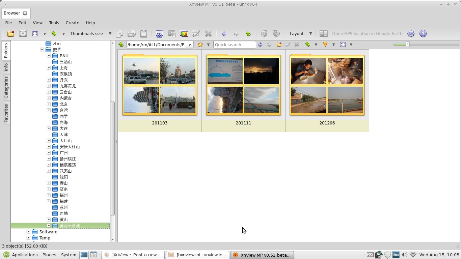
Task: Open the path history dropdown
Action: 190,45
